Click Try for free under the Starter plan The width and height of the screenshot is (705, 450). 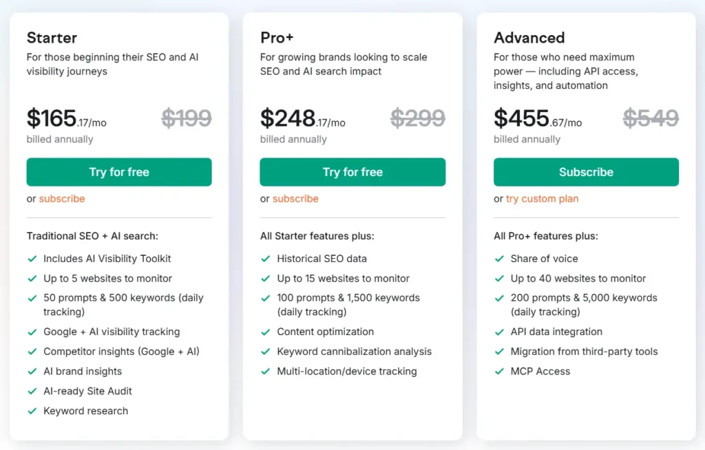(118, 172)
